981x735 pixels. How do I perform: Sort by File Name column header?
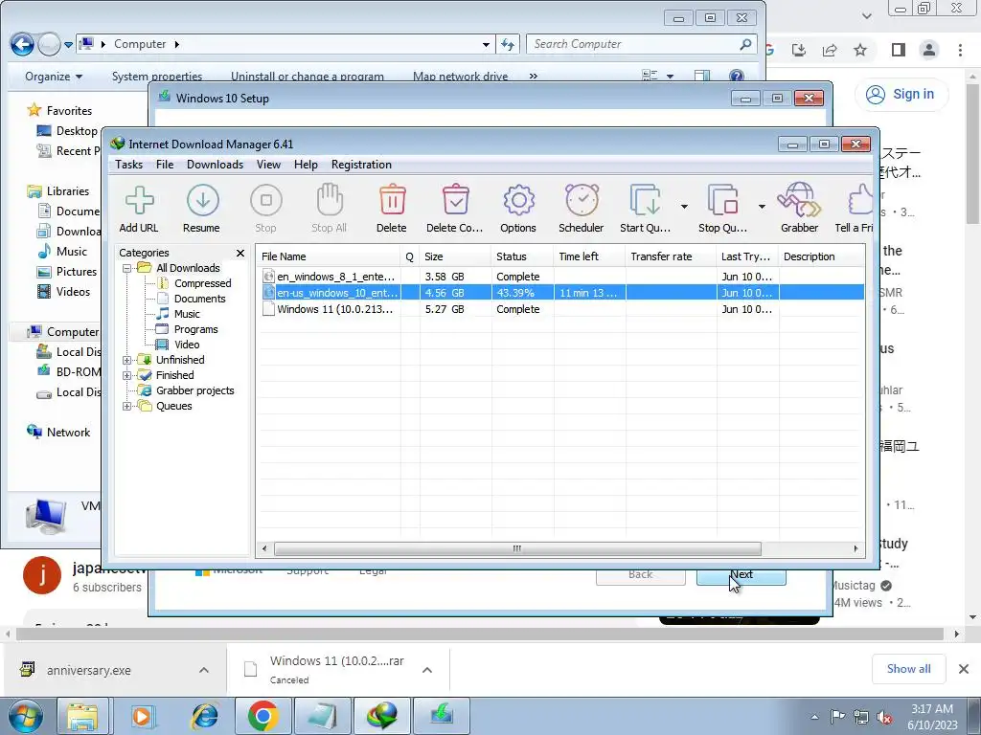(329, 256)
